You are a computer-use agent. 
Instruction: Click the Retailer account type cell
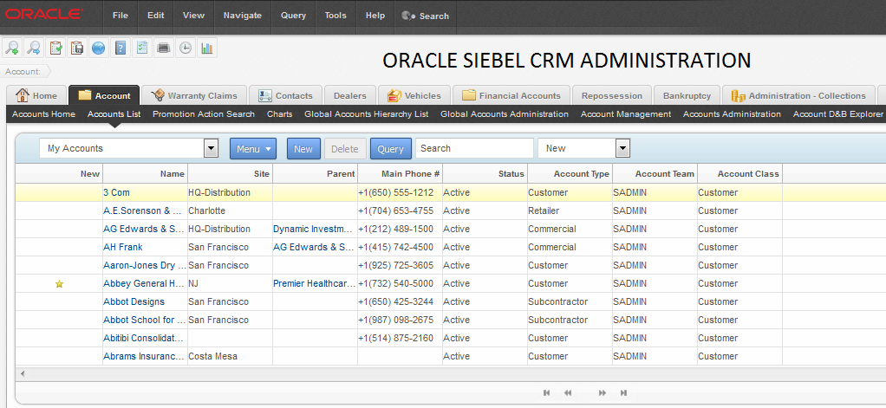point(570,210)
